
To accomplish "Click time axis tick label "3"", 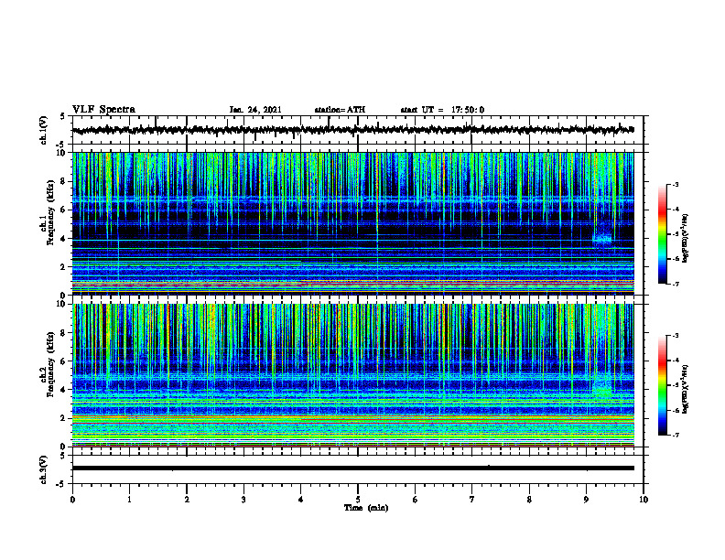I will (243, 500).
